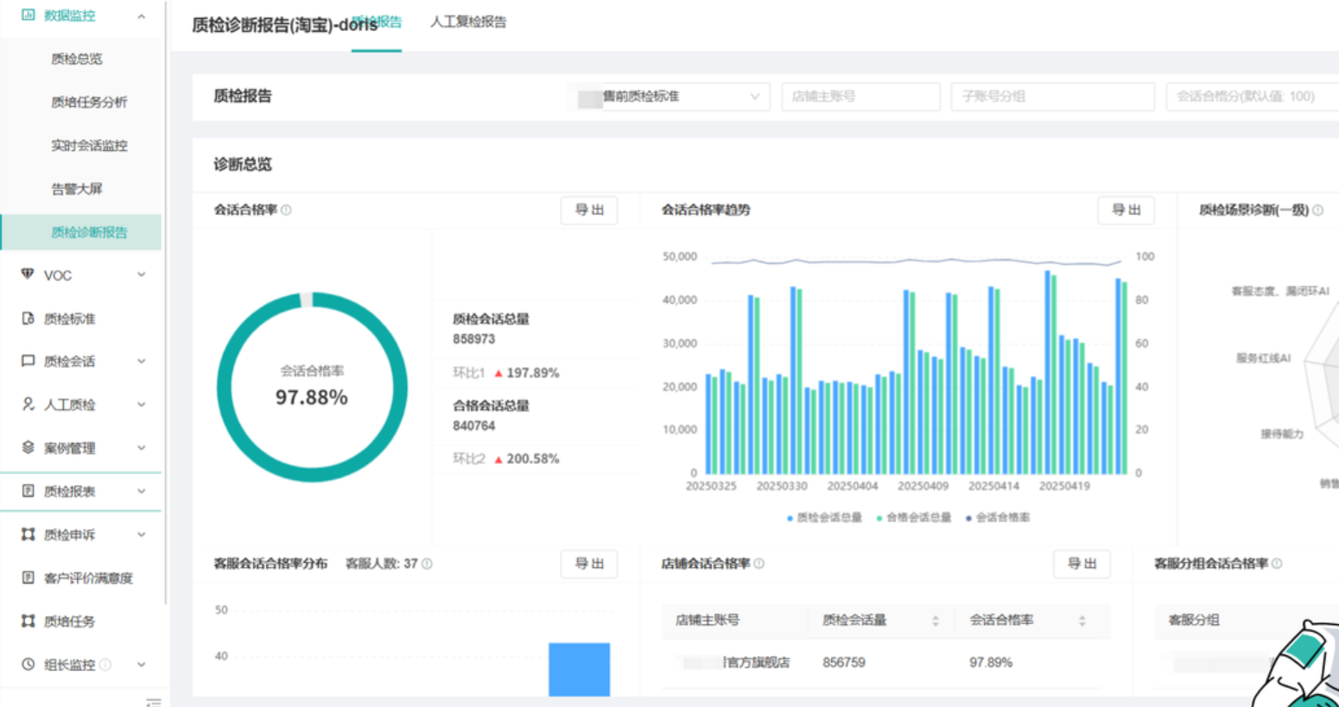
Task: Expand the 质检报表 submenu chevron
Action: (142, 491)
